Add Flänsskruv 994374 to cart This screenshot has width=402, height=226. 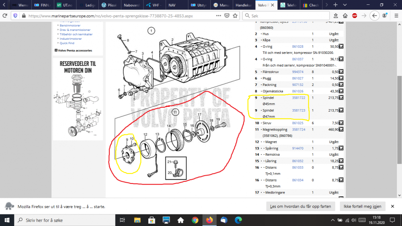pos(341,72)
